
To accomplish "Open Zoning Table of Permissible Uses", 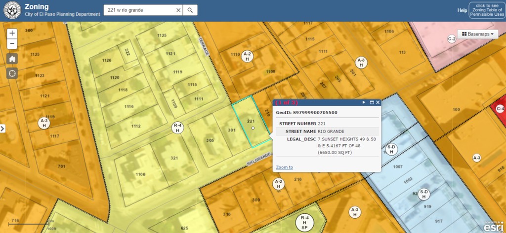I will [487, 10].
